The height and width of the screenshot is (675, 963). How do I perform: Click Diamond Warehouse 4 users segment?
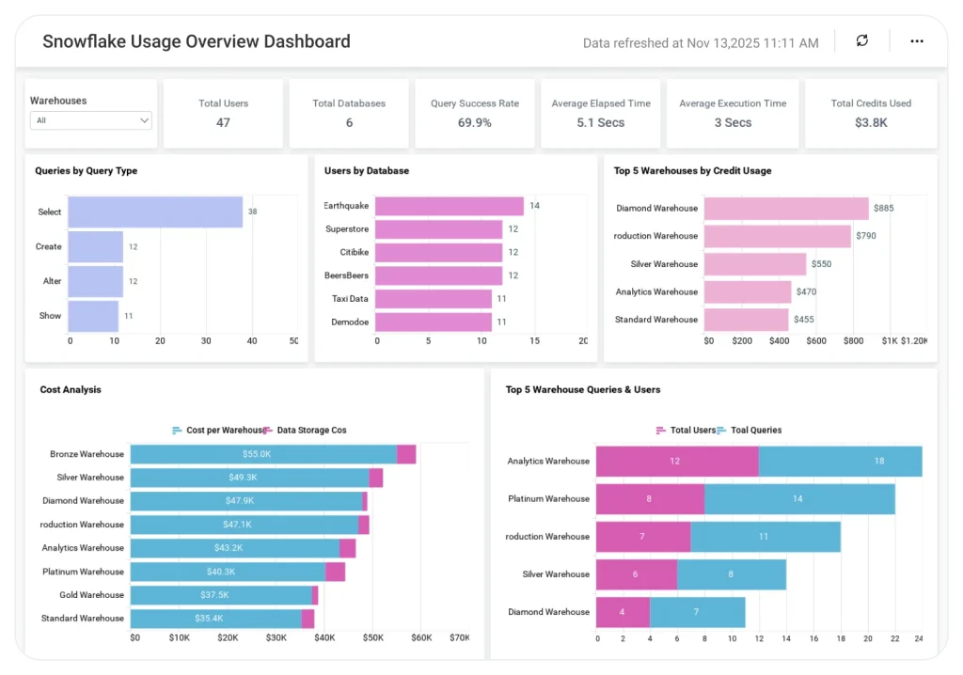point(624,612)
